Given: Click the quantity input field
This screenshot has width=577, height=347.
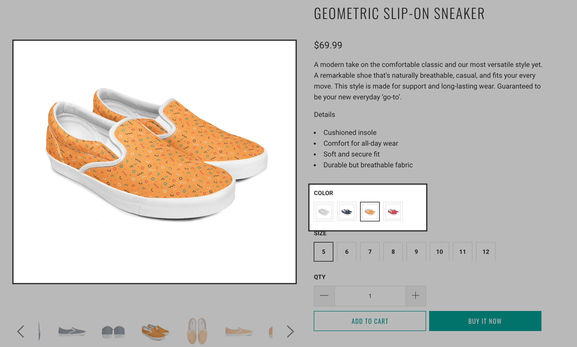Looking at the screenshot, I should 370,296.
